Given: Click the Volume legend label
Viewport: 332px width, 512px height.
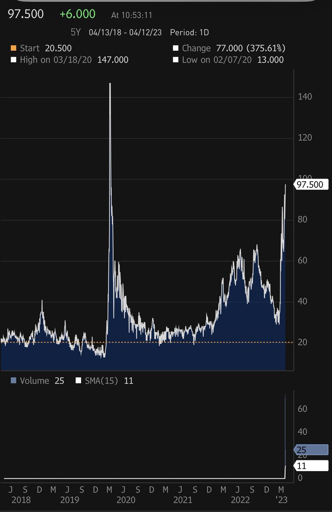Looking at the screenshot, I should tap(35, 381).
